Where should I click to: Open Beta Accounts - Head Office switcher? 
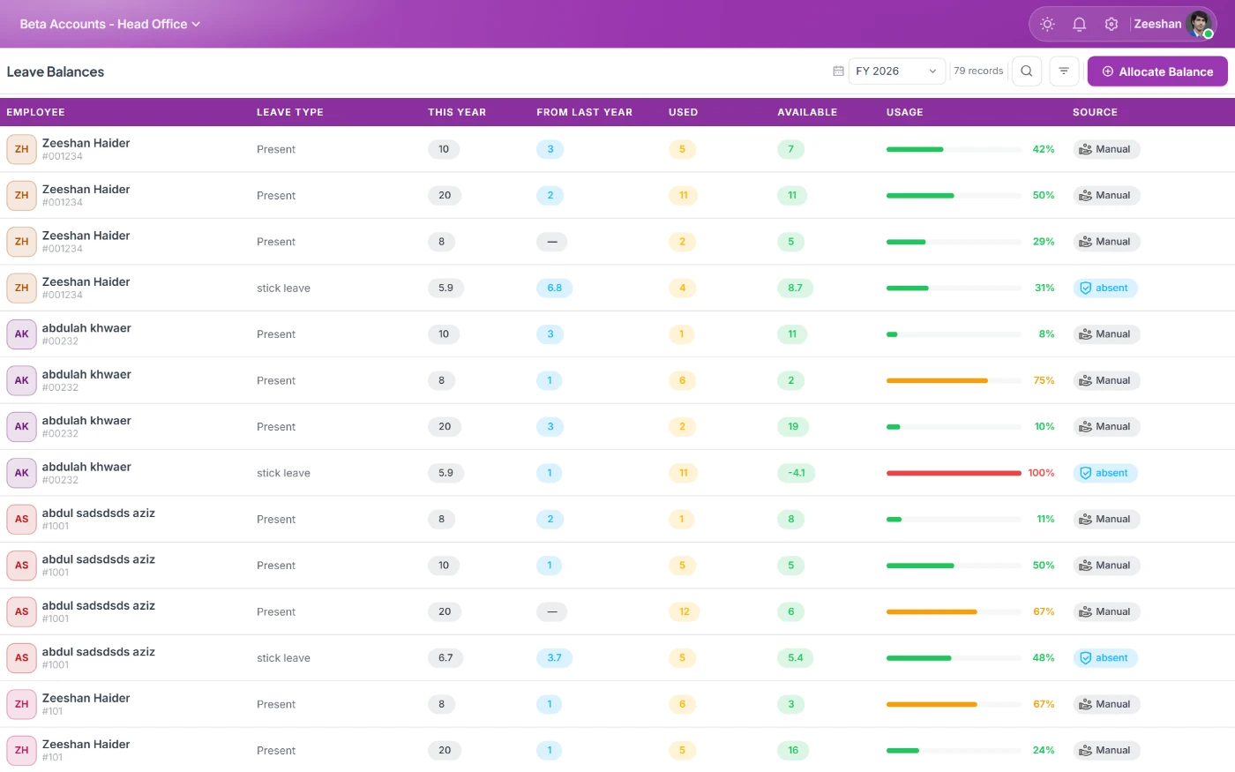(110, 24)
